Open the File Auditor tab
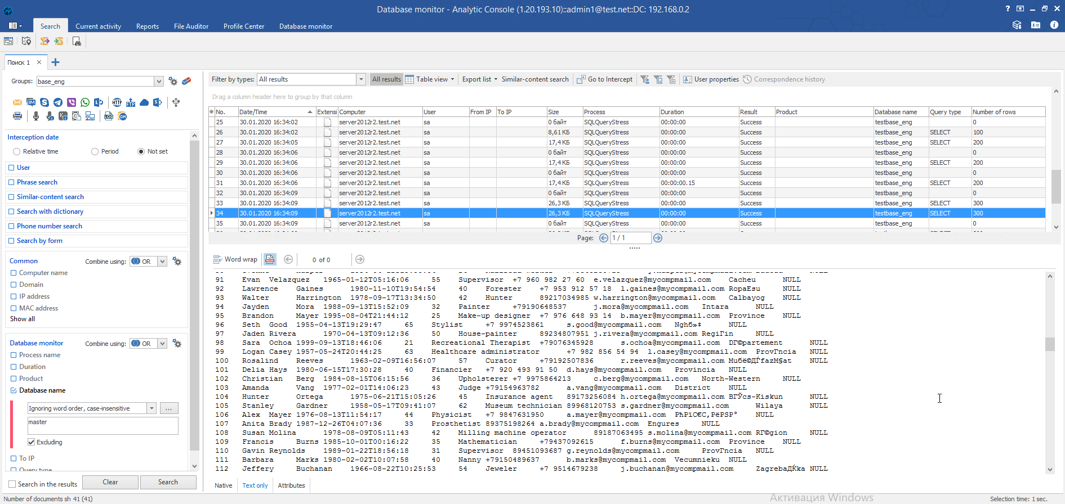 (191, 26)
